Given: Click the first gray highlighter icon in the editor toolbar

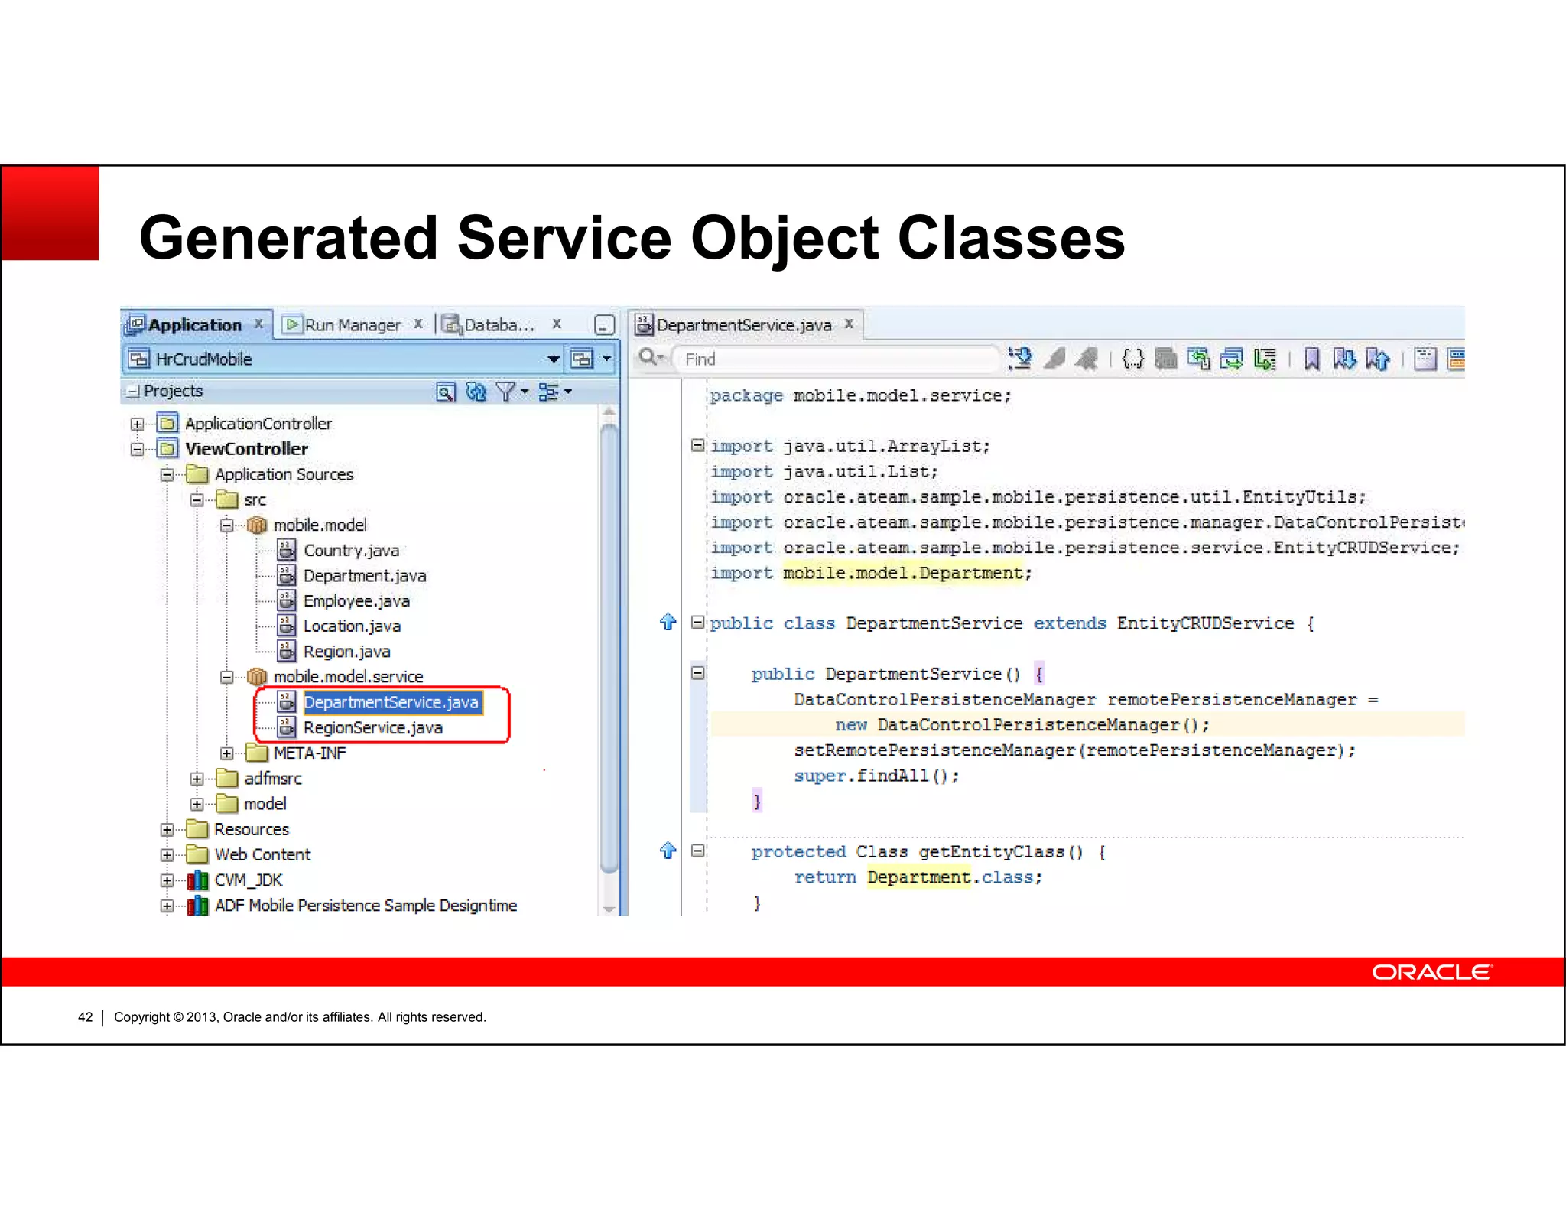Looking at the screenshot, I should tap(1054, 358).
